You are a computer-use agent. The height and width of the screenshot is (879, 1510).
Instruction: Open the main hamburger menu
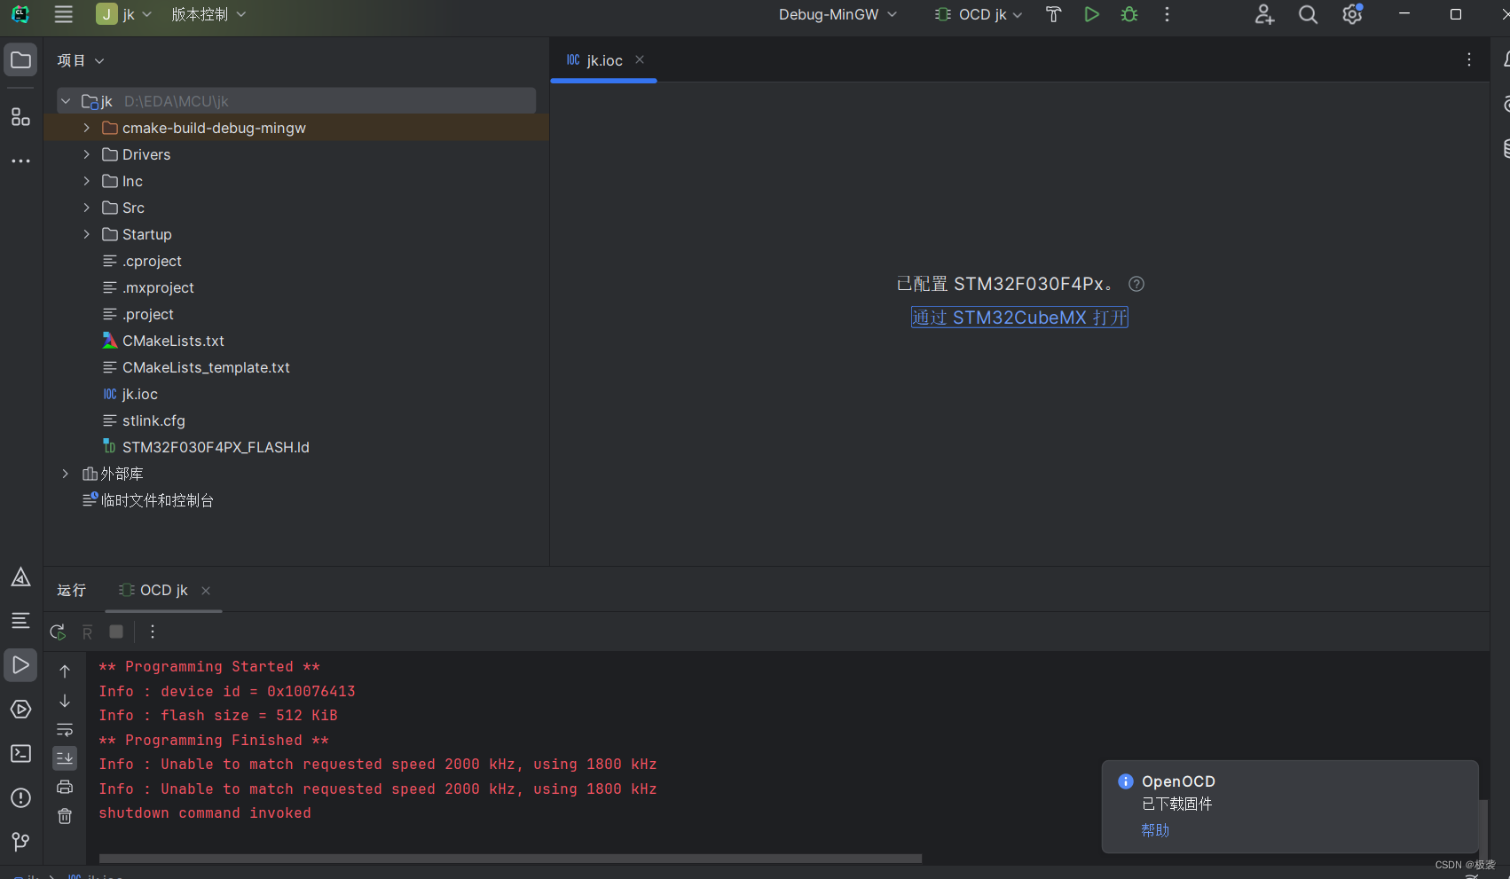[63, 14]
